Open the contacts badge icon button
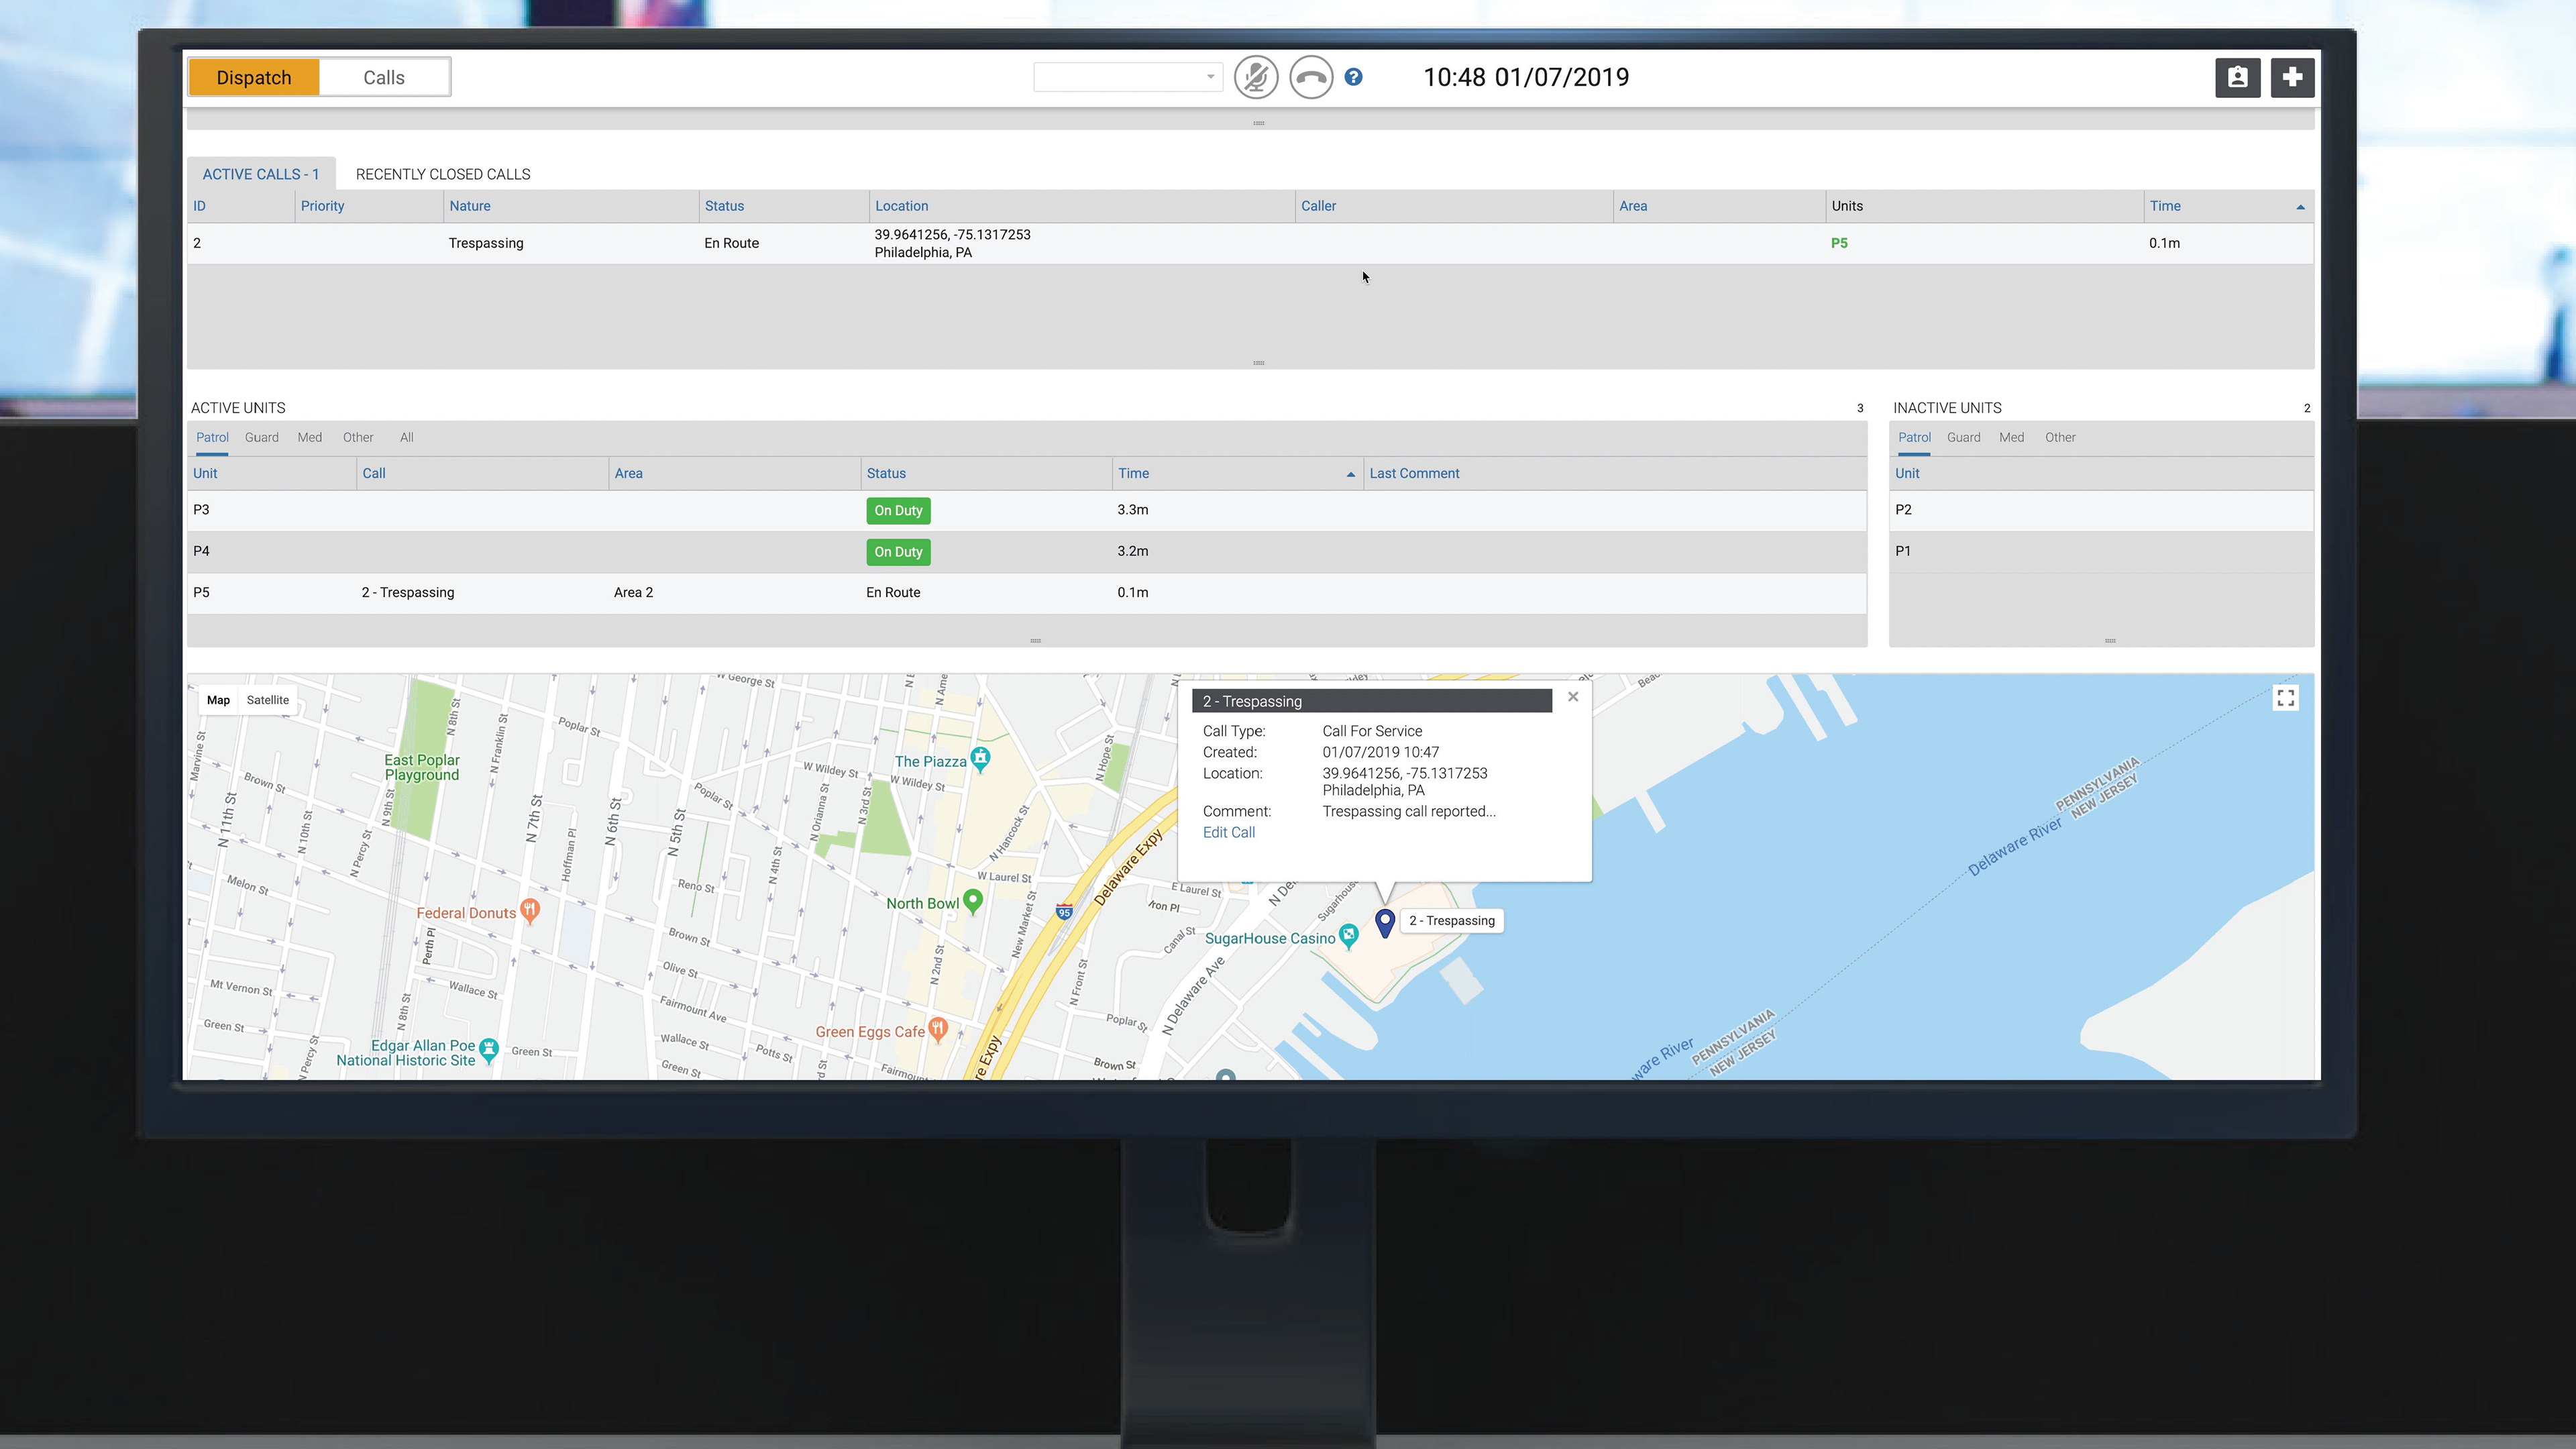Viewport: 2576px width, 1449px height. click(x=2237, y=77)
